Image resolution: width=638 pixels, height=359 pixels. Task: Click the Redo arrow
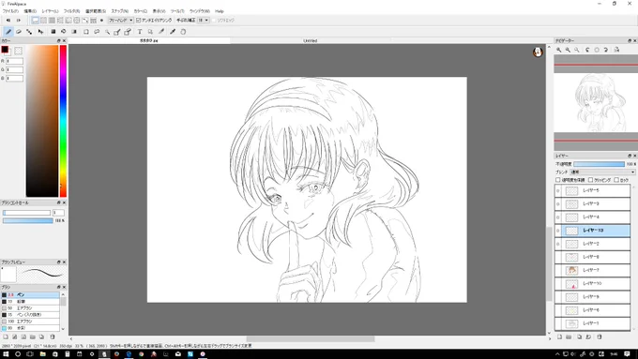click(19, 20)
